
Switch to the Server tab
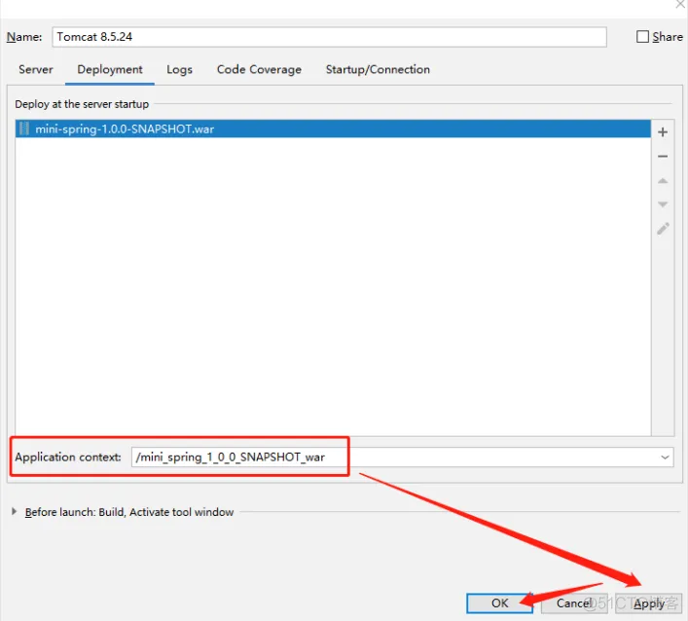tap(36, 70)
